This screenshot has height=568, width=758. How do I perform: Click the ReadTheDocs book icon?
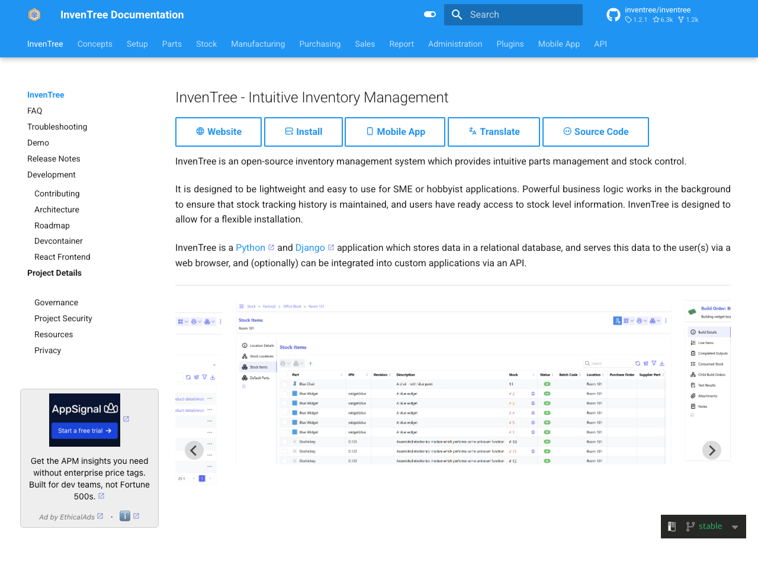(x=672, y=526)
